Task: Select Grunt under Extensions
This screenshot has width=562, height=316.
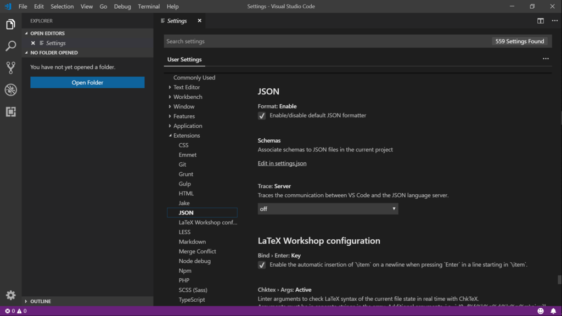Action: [186, 174]
